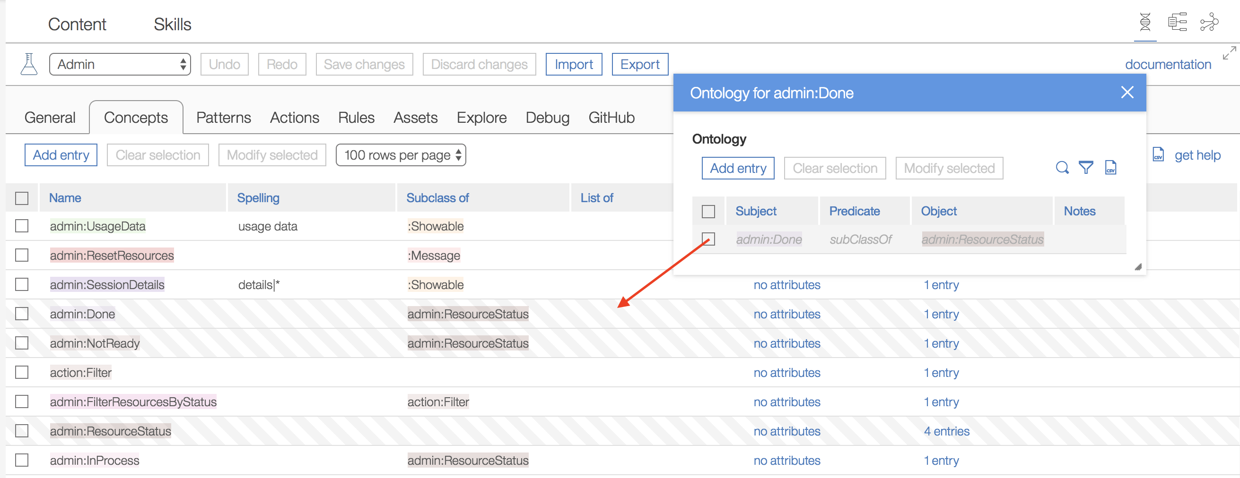Click Modify selected in Ontology popup
This screenshot has height=478, width=1240.
(x=949, y=168)
